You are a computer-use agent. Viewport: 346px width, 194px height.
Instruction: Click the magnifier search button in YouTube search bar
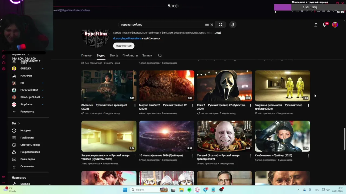(x=221, y=25)
